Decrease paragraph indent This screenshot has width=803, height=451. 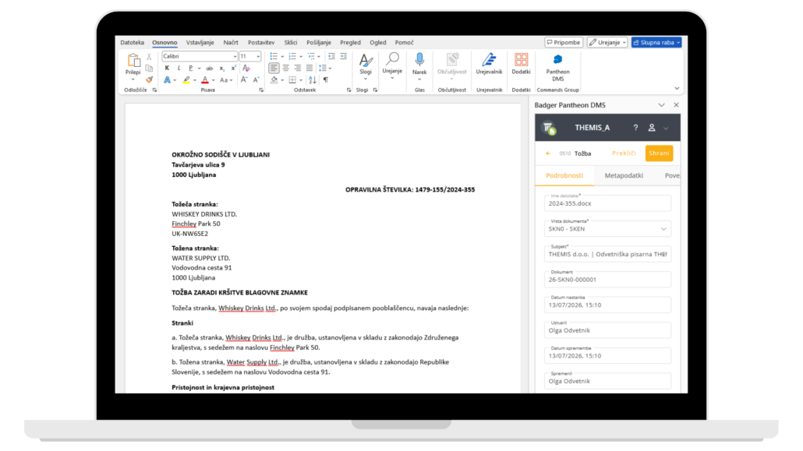pyautogui.click(x=331, y=56)
